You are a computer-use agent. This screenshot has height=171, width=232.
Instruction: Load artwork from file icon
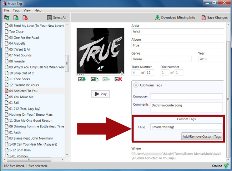94,79
